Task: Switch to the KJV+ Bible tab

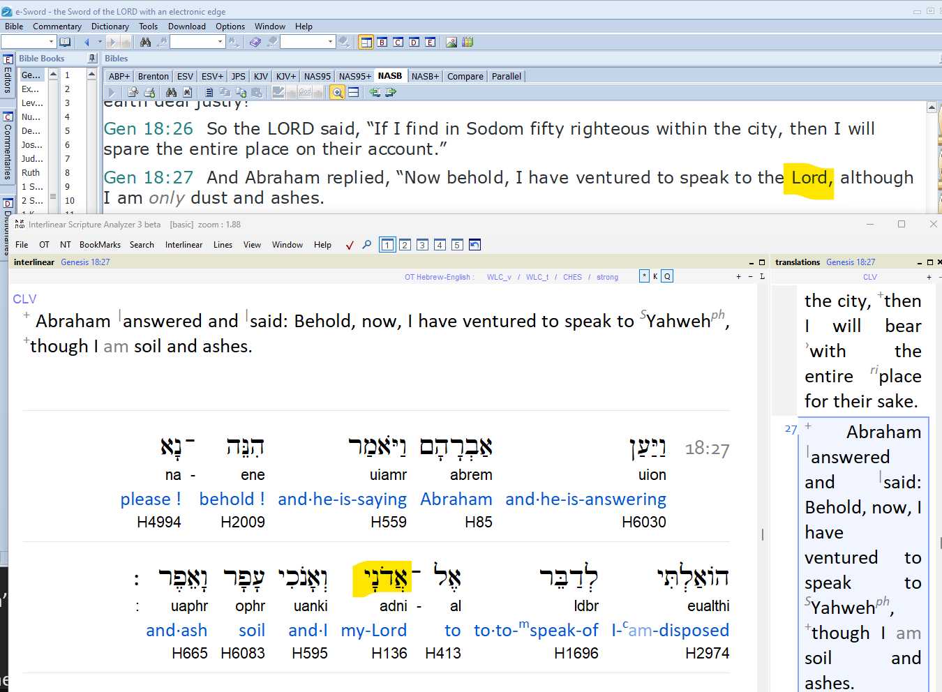Action: point(286,76)
